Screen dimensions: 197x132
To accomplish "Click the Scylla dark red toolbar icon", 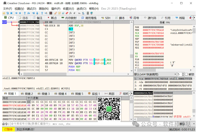I will click(x=51, y=13).
